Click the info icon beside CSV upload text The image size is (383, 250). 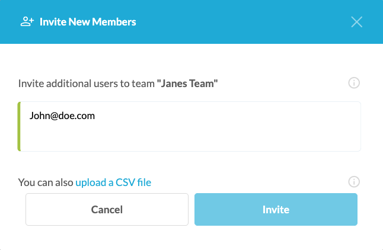pos(354,182)
